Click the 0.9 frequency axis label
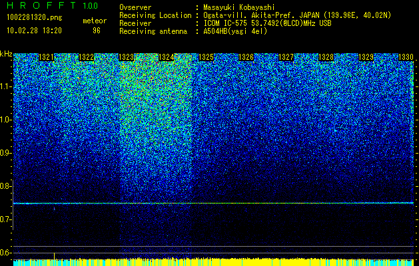The height and width of the screenshot is (266, 419). point(5,153)
